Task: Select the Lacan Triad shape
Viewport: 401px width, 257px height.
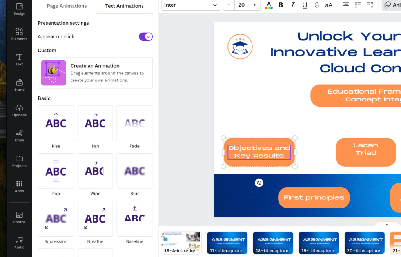Action: coord(366,152)
